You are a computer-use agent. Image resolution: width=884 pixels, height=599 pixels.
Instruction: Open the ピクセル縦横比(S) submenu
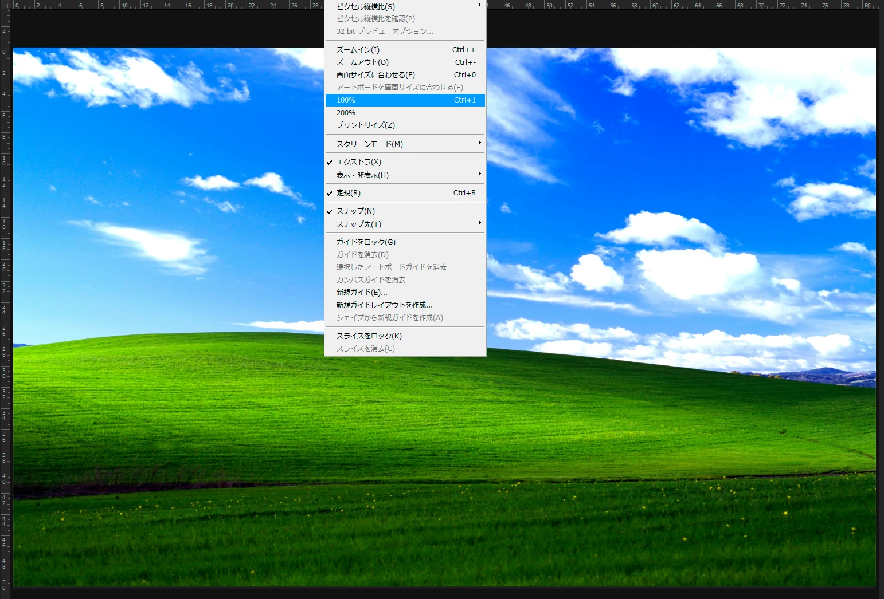point(405,6)
